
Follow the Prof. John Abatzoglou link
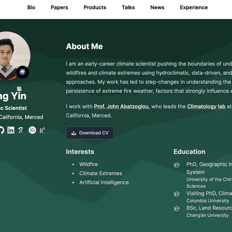(x=121, y=106)
